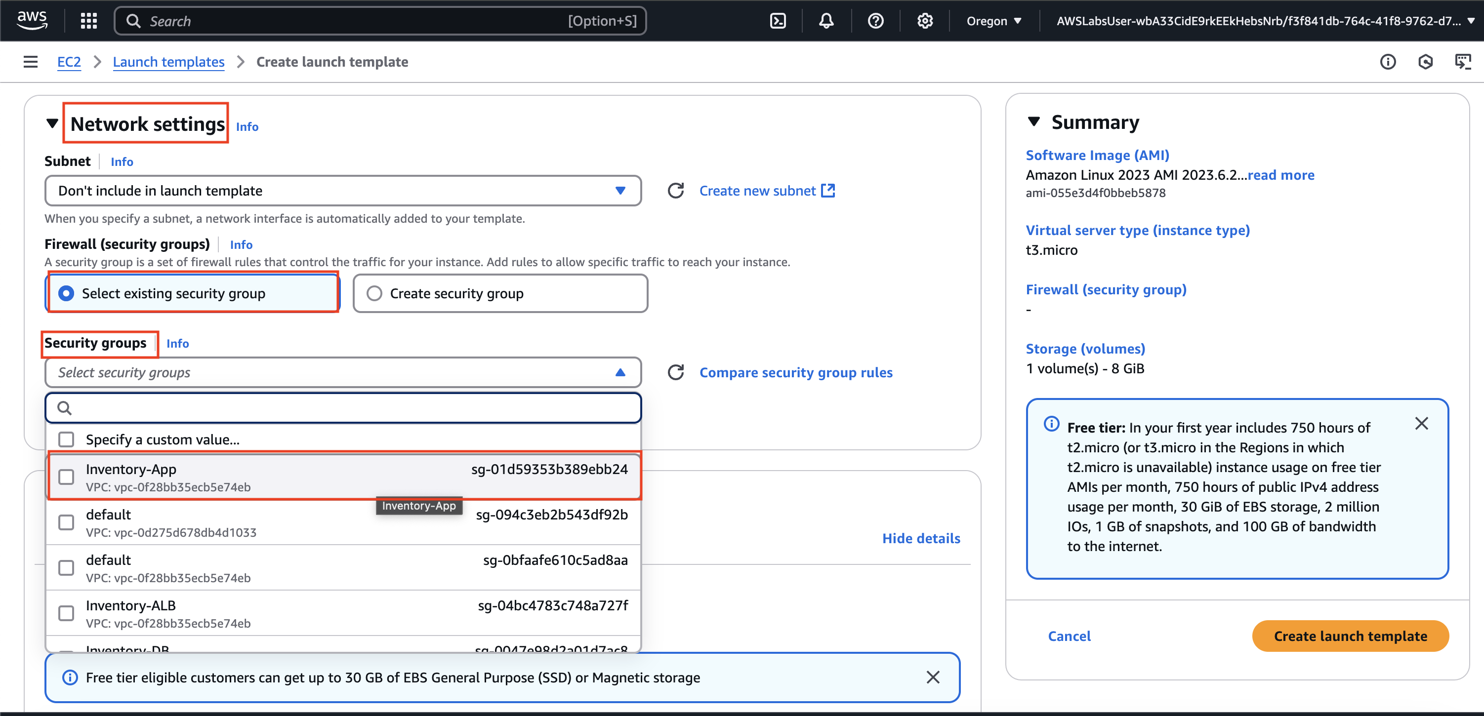Collapse the Network settings section
The height and width of the screenshot is (716, 1484).
52,123
